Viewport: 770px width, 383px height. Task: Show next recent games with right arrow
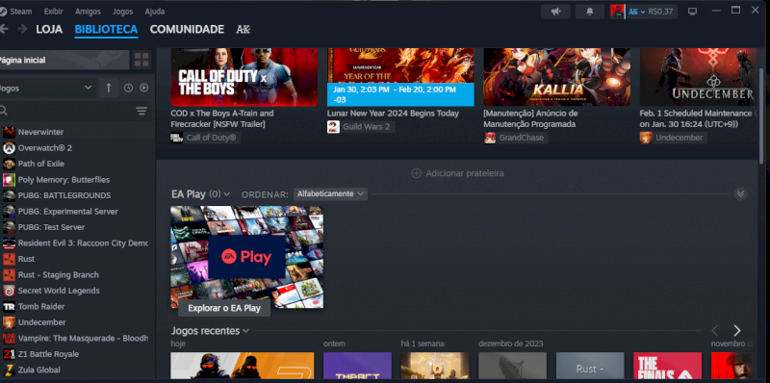[736, 330]
